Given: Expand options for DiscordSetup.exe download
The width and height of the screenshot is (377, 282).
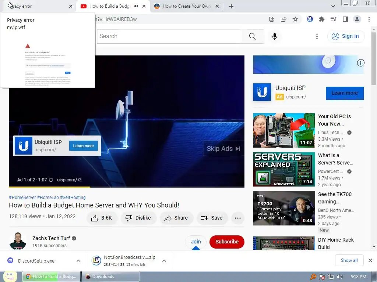Looking at the screenshot, I should [78, 261].
